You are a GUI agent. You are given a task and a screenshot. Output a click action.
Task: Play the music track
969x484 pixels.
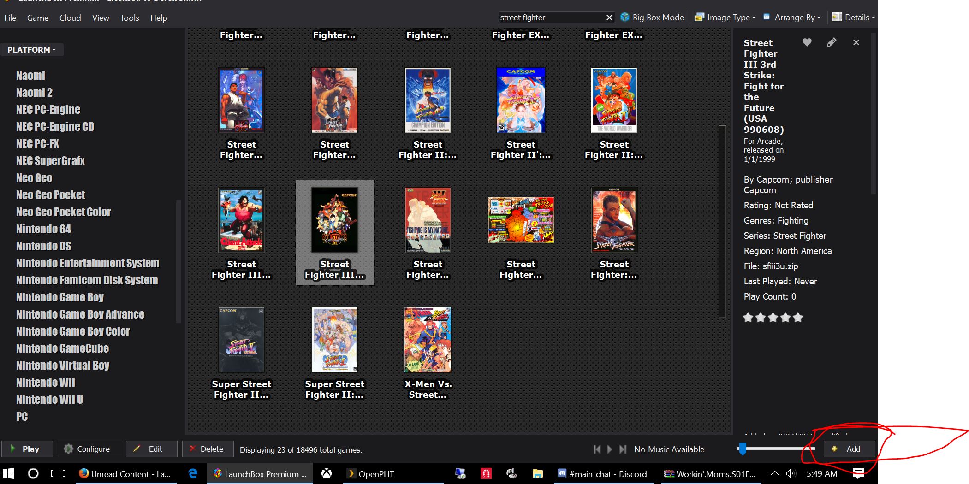tap(610, 449)
